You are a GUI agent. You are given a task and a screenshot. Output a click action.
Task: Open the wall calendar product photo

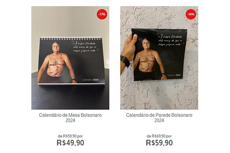click(159, 58)
